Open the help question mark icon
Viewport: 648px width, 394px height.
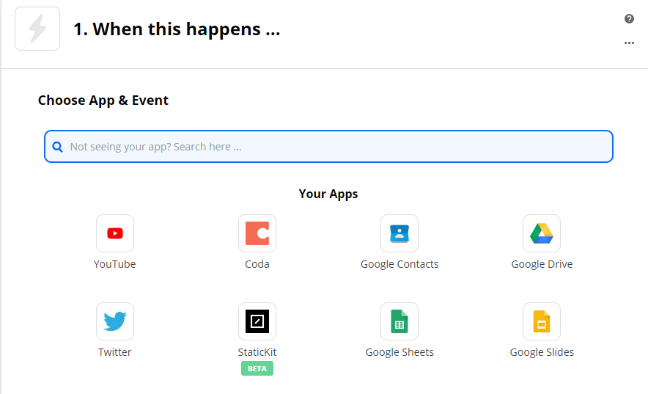629,18
